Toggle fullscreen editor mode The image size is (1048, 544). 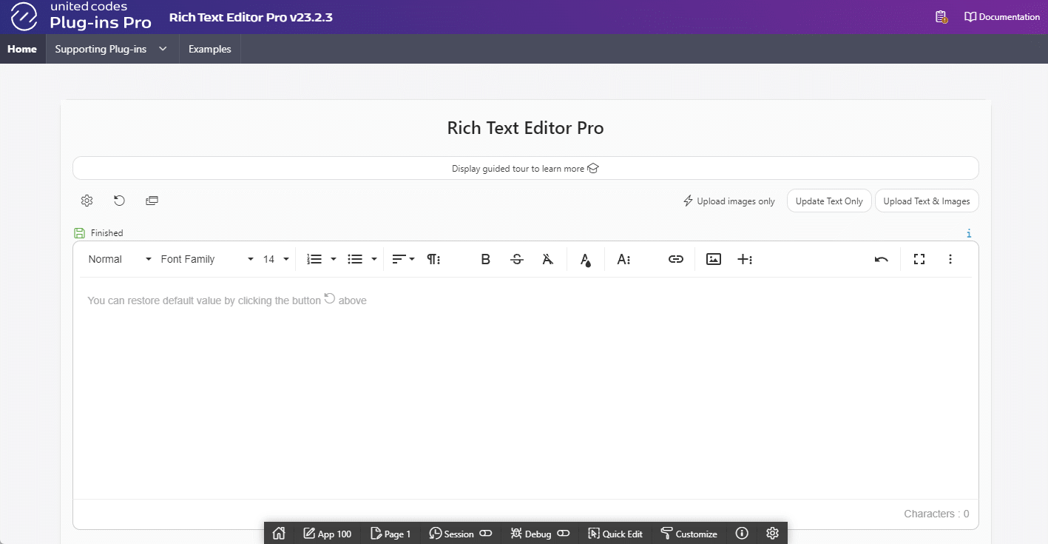[919, 259]
